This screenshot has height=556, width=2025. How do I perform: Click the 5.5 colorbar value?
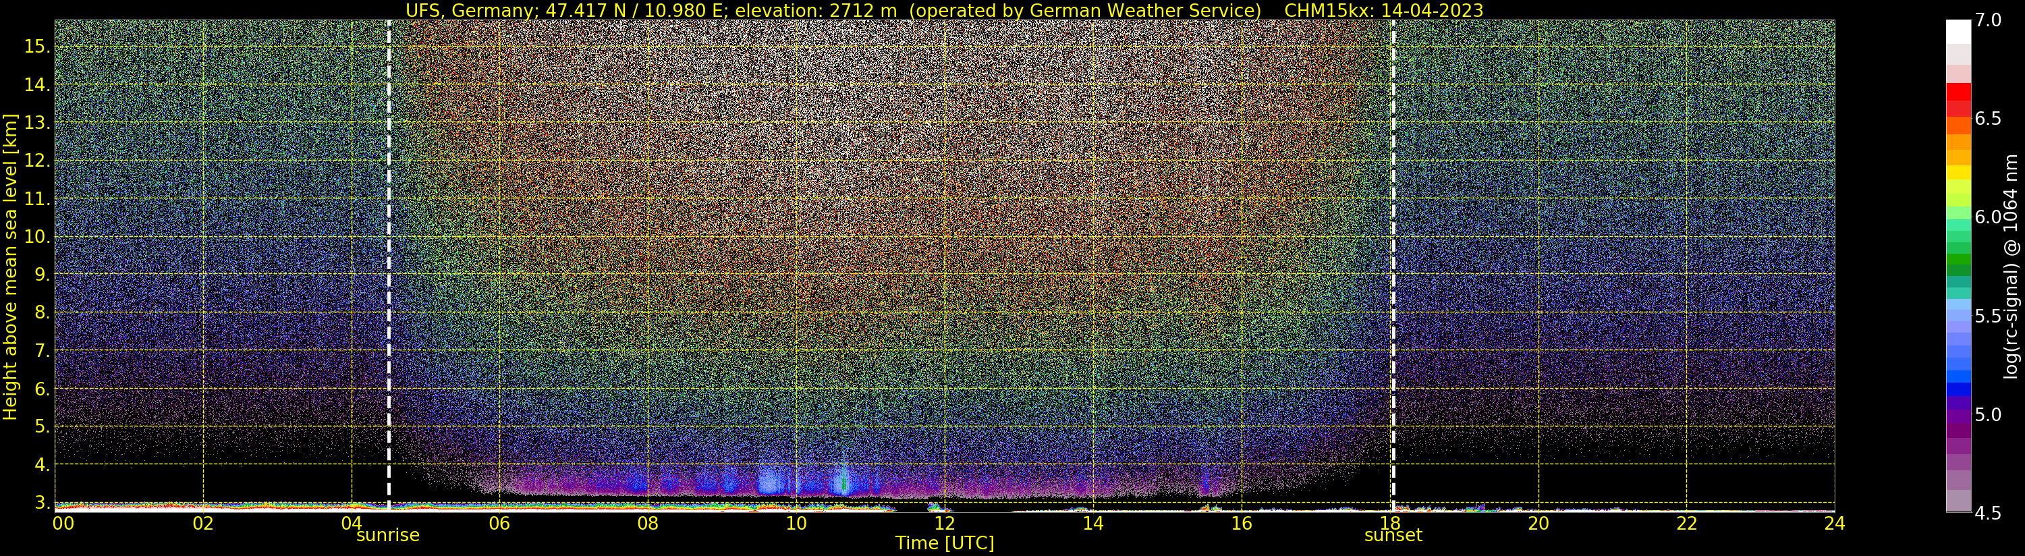coord(1988,316)
